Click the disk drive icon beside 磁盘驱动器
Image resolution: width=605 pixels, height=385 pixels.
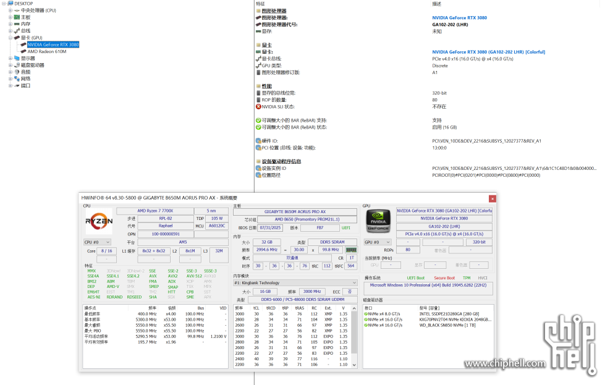pyautogui.click(x=17, y=65)
